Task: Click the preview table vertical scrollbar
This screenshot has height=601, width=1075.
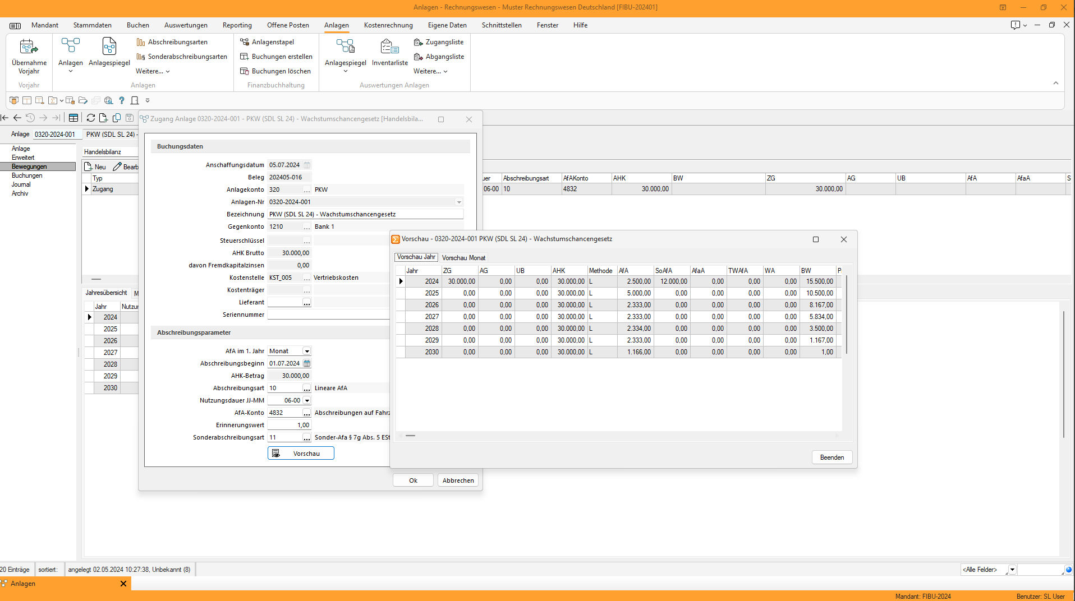Action: coord(846,314)
